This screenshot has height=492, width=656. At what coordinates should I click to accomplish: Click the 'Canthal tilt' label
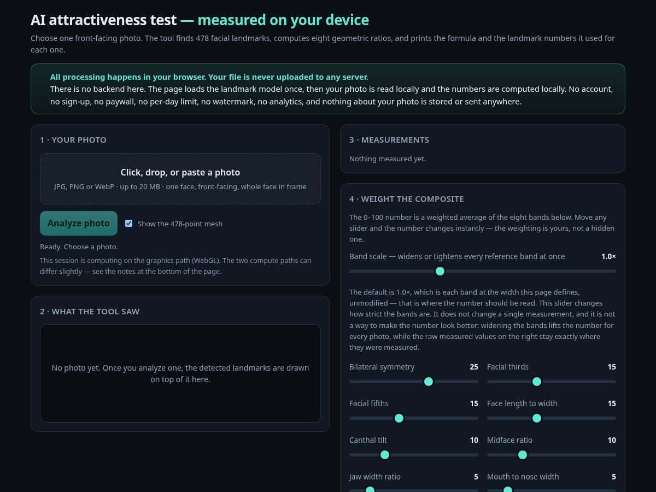[x=368, y=440]
